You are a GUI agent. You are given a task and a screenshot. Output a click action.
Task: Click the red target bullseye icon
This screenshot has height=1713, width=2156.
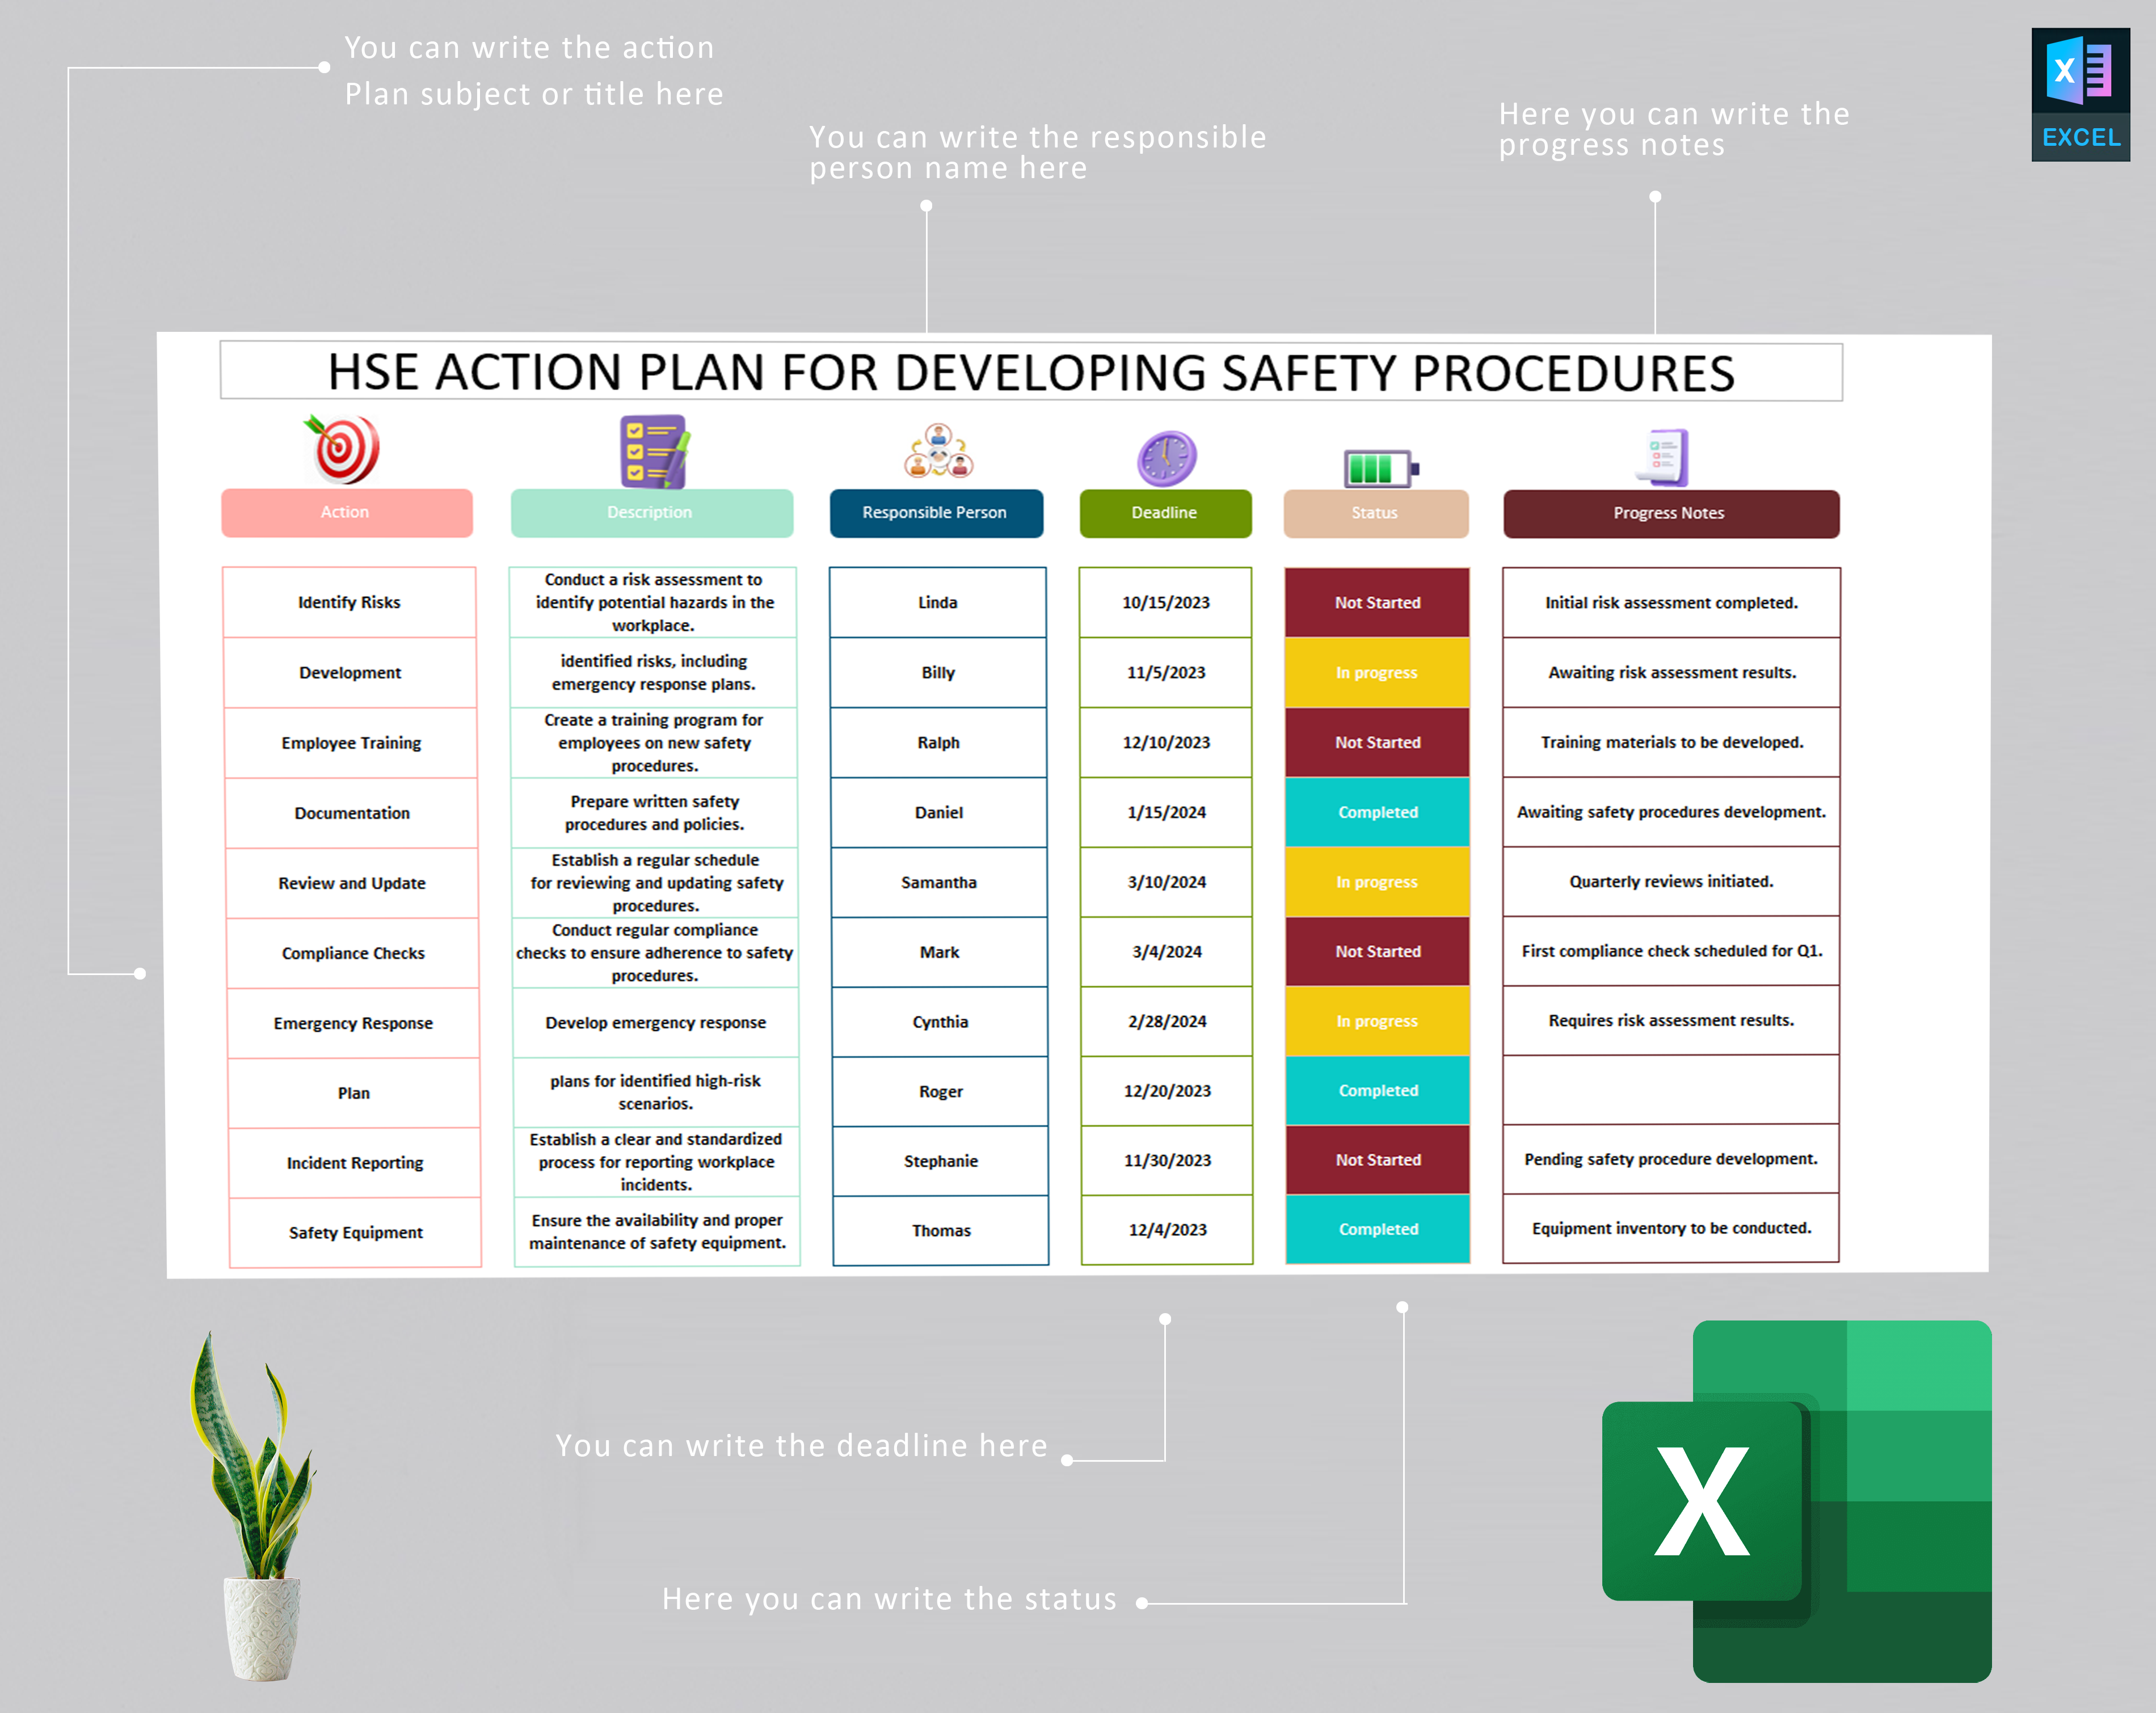[341, 449]
